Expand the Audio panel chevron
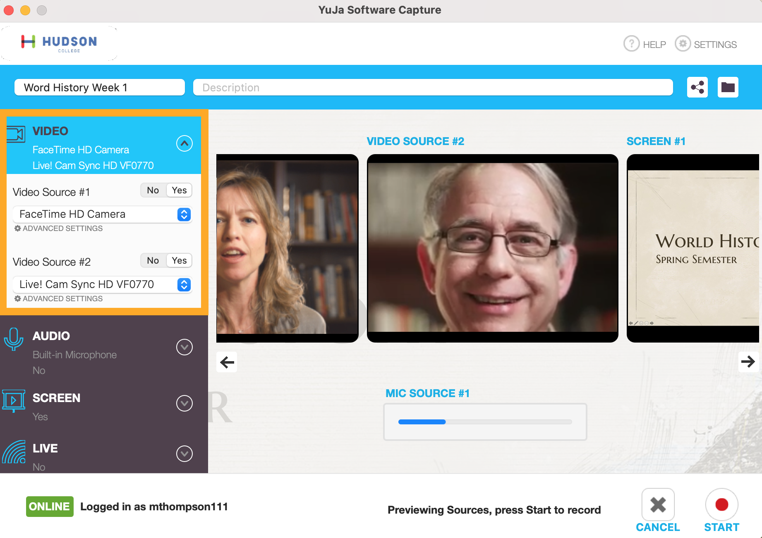The image size is (762, 538). [x=185, y=347]
